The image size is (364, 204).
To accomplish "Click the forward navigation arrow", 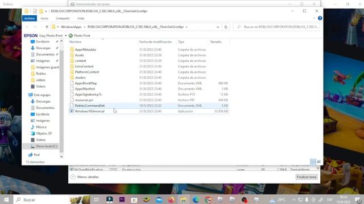I will [x=35, y=27].
